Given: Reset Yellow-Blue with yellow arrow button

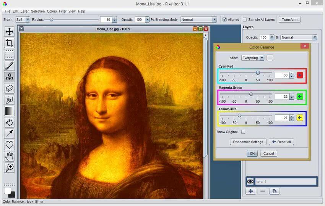Looking at the screenshot, I should [x=300, y=118].
